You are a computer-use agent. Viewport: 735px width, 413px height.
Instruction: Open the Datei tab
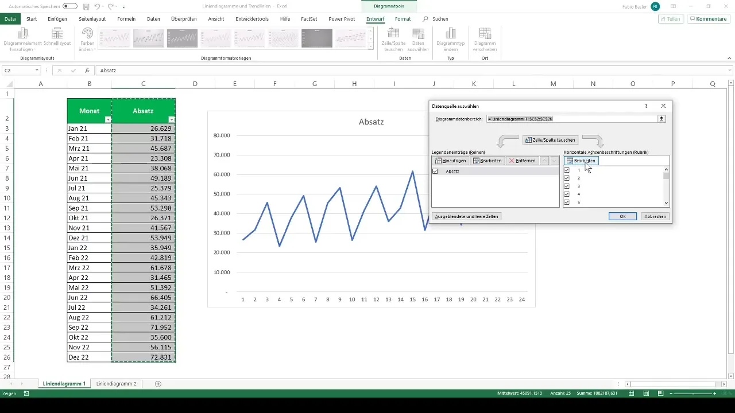click(10, 19)
